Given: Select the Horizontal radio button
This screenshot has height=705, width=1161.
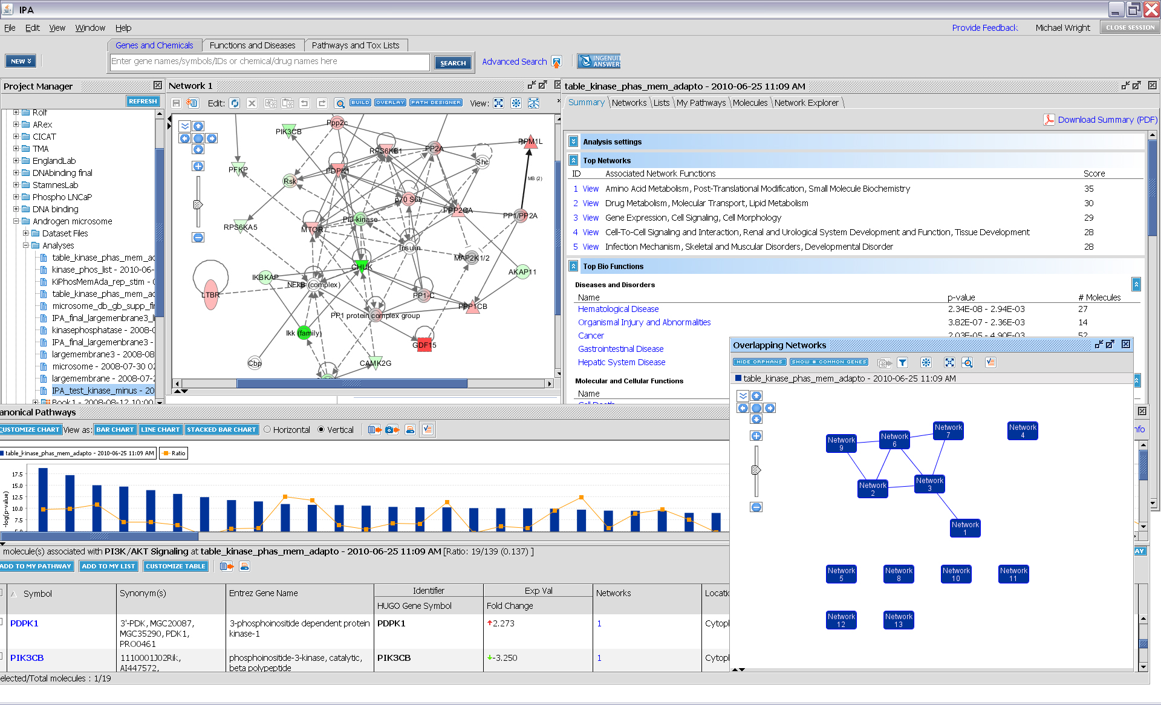Looking at the screenshot, I should click(x=267, y=430).
